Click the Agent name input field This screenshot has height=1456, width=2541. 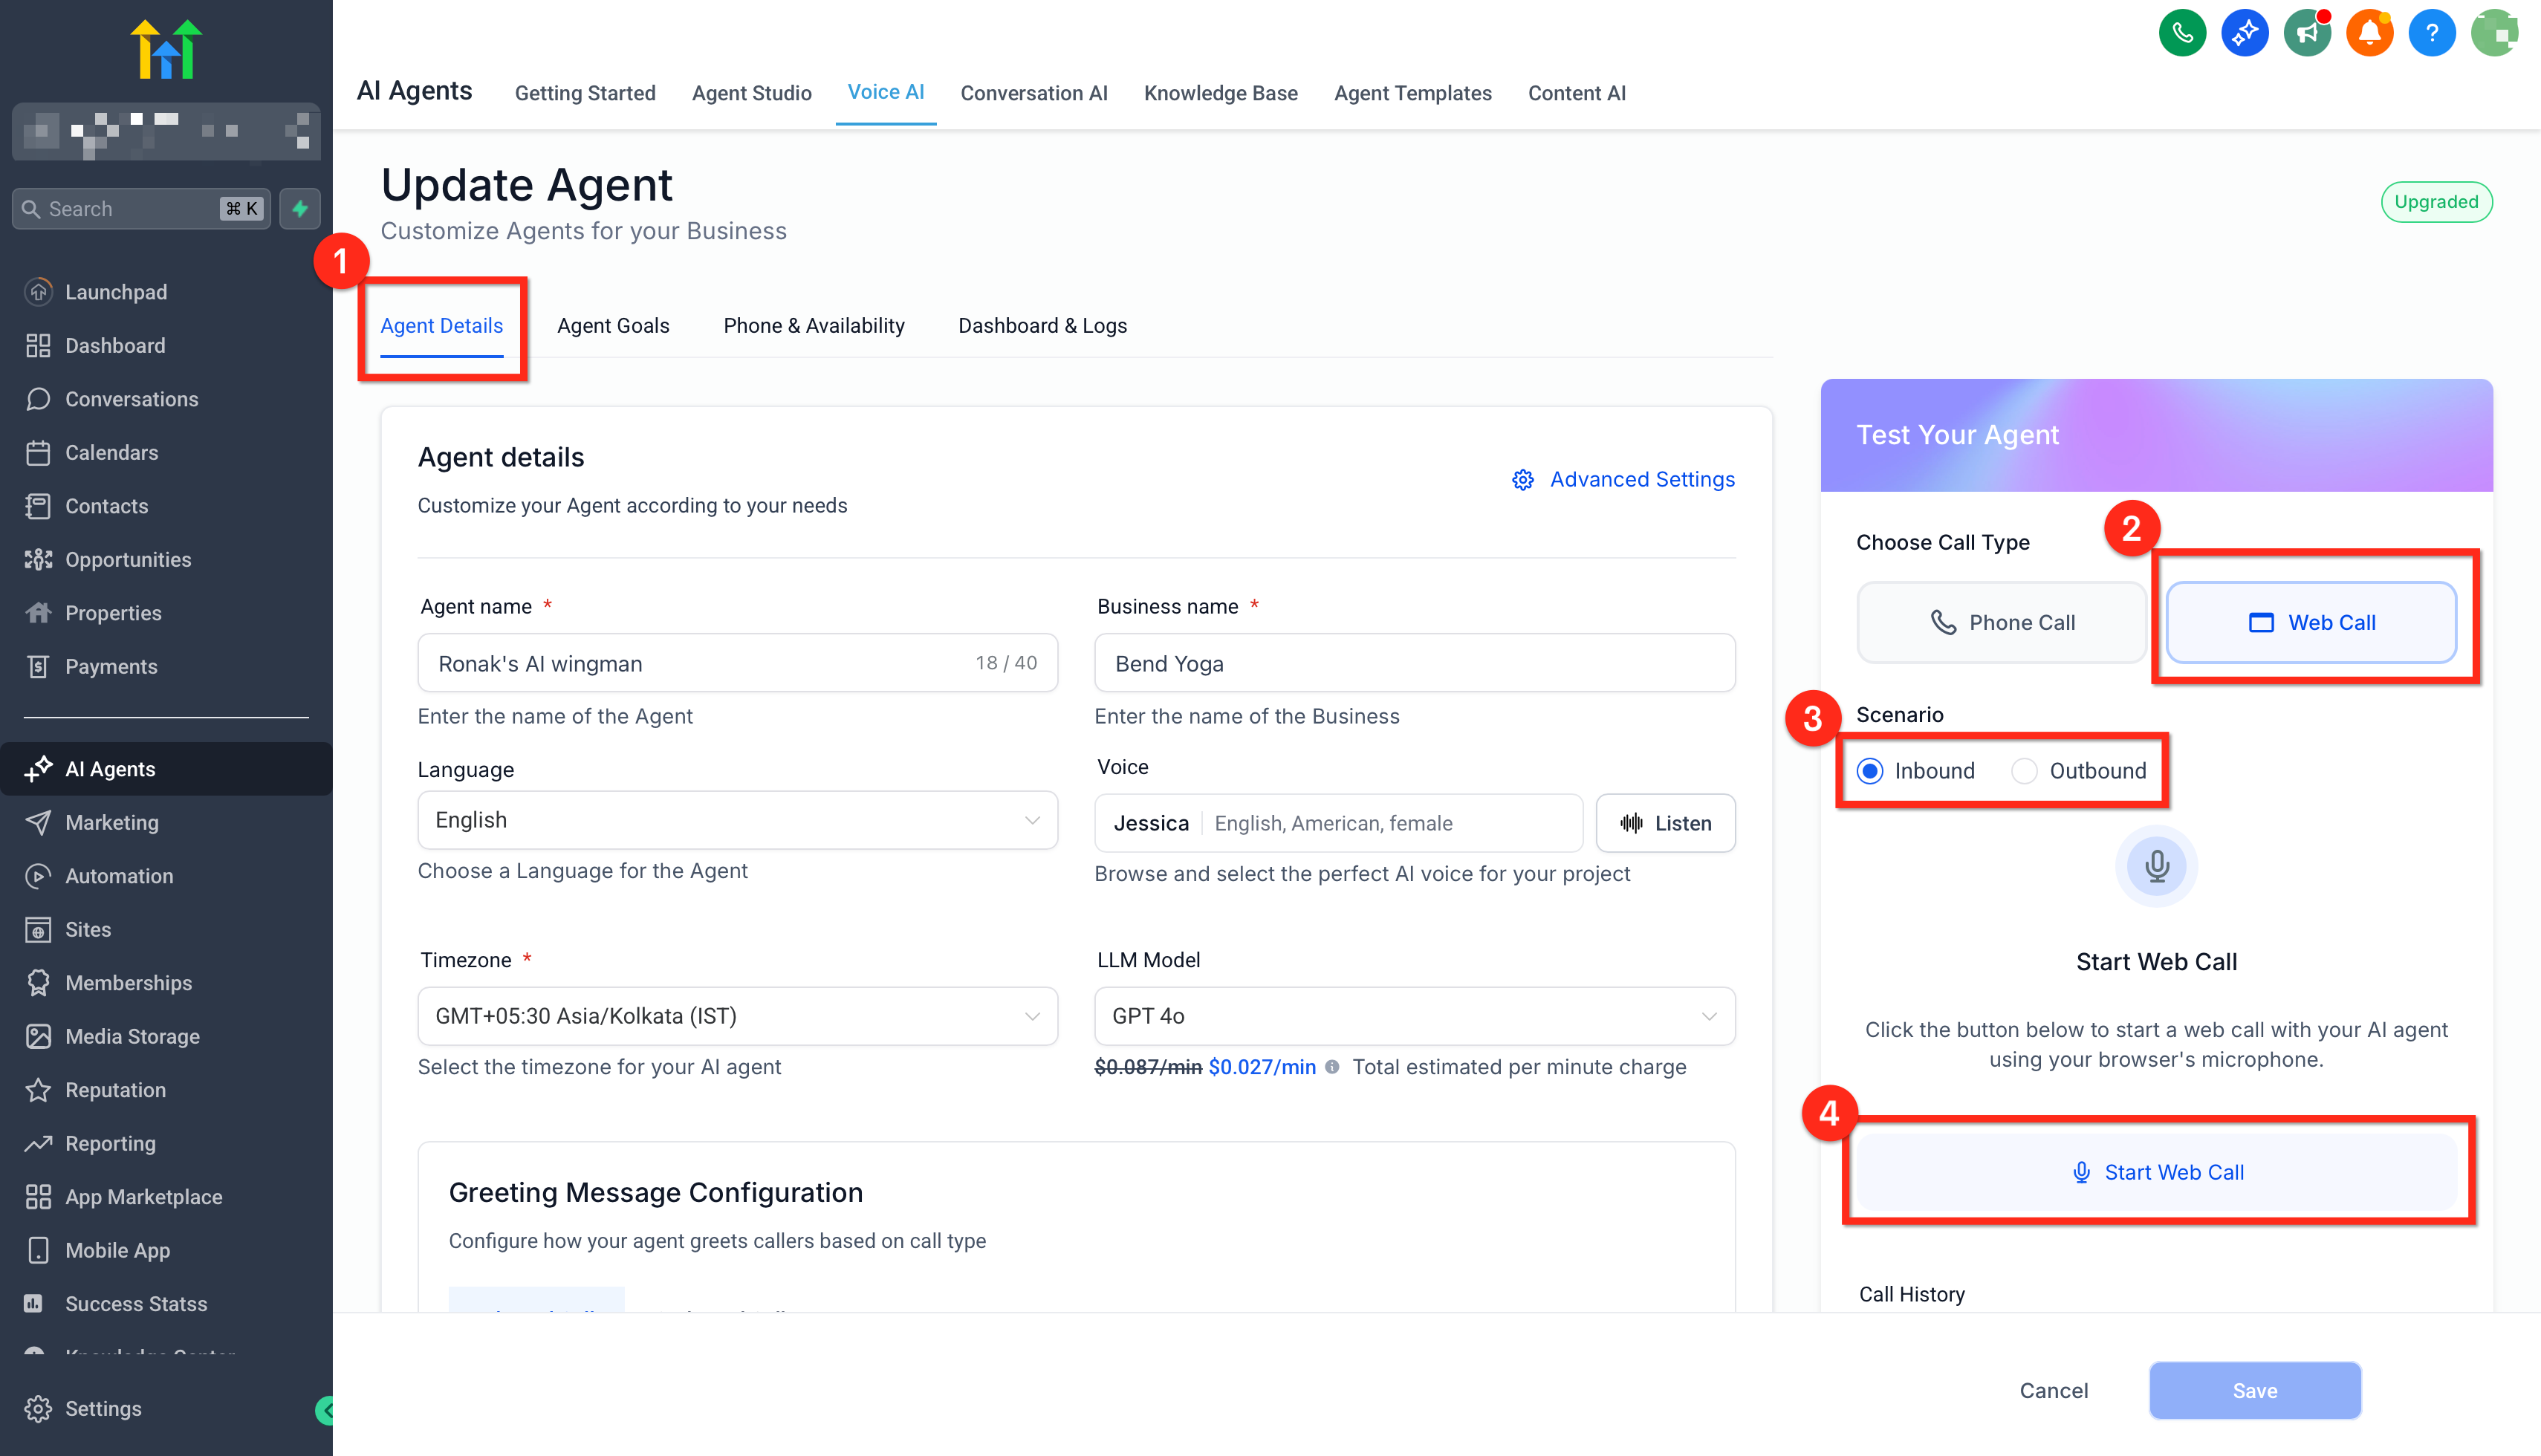(x=700, y=664)
